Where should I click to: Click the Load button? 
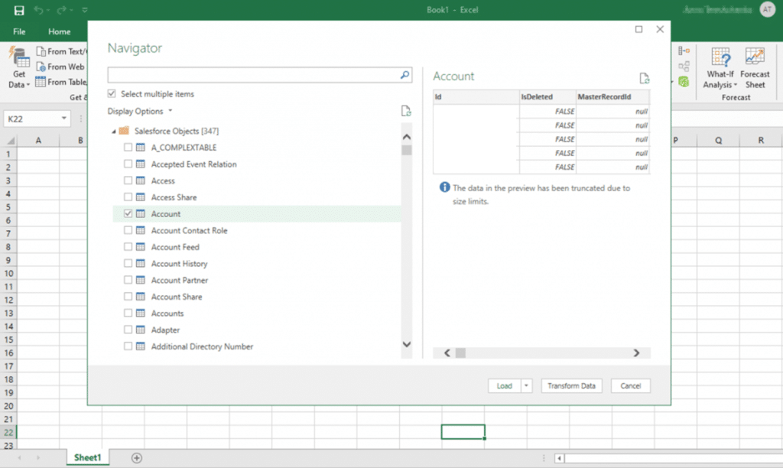[505, 385]
